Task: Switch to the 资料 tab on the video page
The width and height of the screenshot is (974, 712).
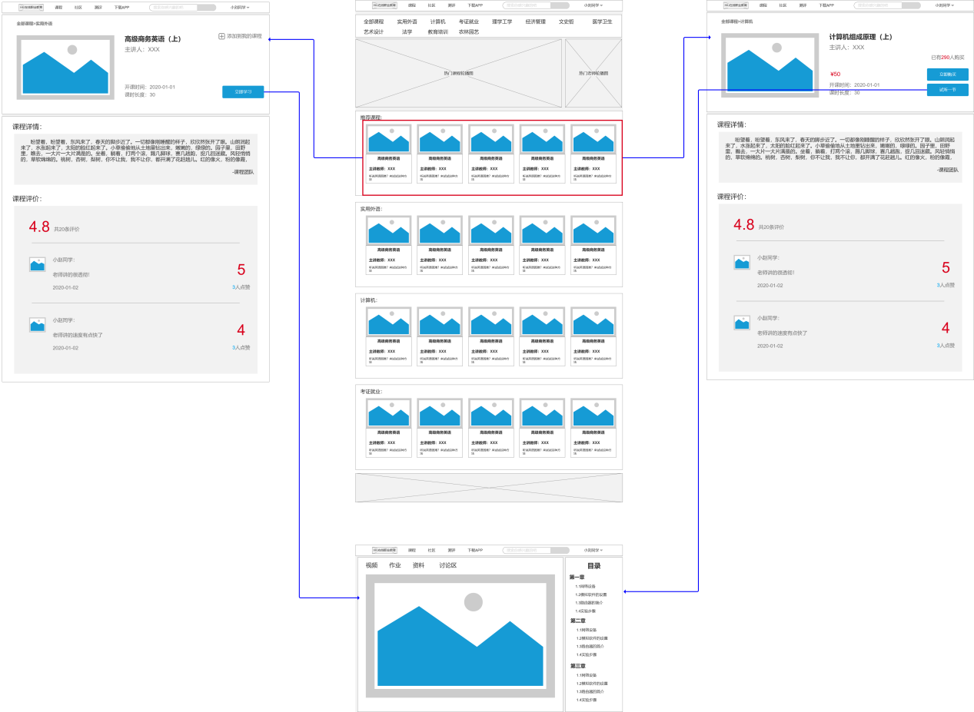Action: 418,565
